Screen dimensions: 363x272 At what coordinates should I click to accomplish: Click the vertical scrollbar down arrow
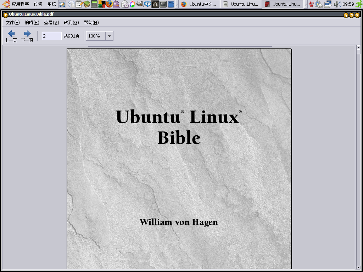(358, 268)
